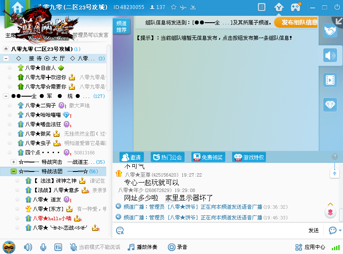Click the 发布组队信息 button
This screenshot has height=254, width=343.
coord(297,22)
